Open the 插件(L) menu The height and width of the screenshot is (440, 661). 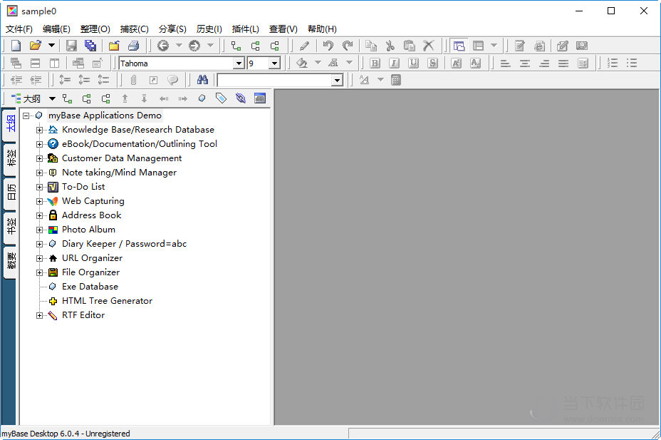245,29
